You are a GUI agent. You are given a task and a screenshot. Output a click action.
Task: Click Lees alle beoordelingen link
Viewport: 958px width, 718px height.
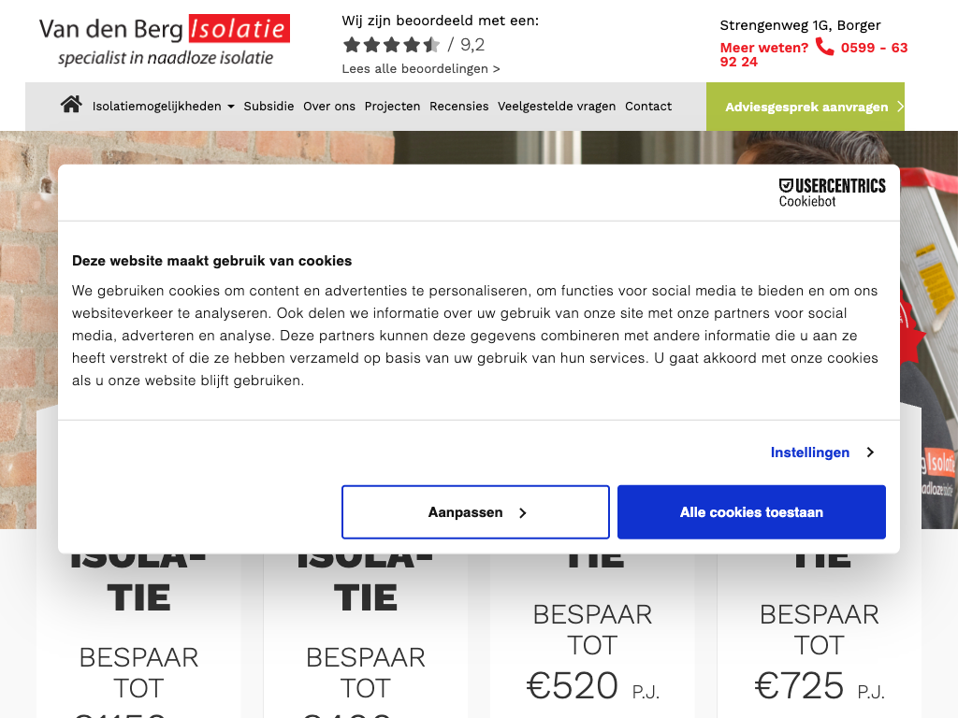tap(421, 69)
